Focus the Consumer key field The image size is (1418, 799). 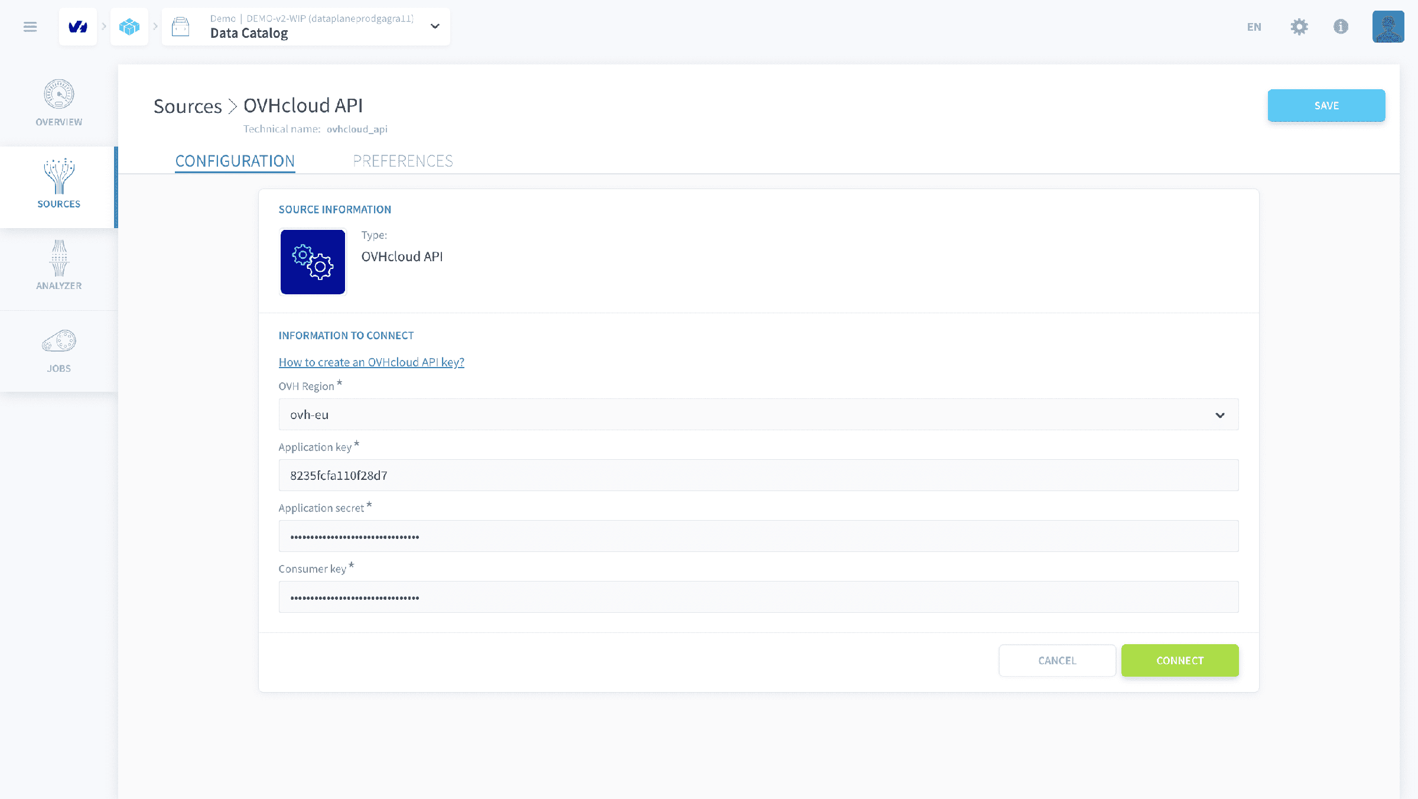(759, 597)
